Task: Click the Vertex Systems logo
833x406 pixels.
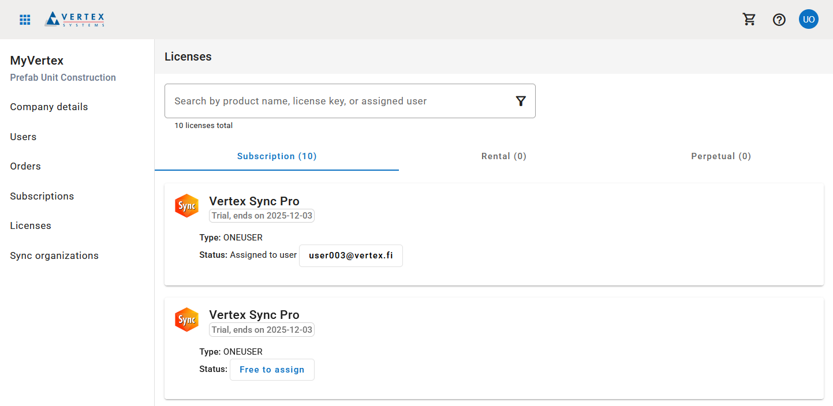Action: tap(75, 20)
